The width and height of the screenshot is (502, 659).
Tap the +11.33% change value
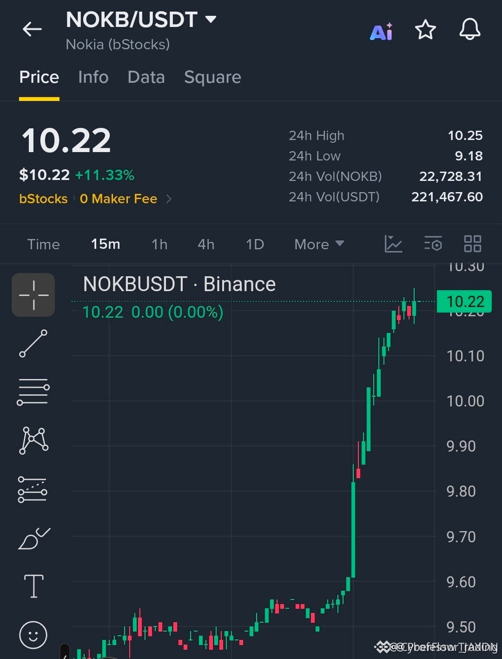(105, 175)
